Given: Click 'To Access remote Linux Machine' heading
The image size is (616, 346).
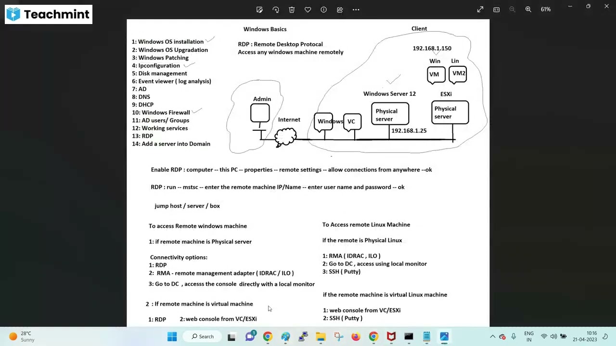Looking at the screenshot, I should (x=366, y=225).
